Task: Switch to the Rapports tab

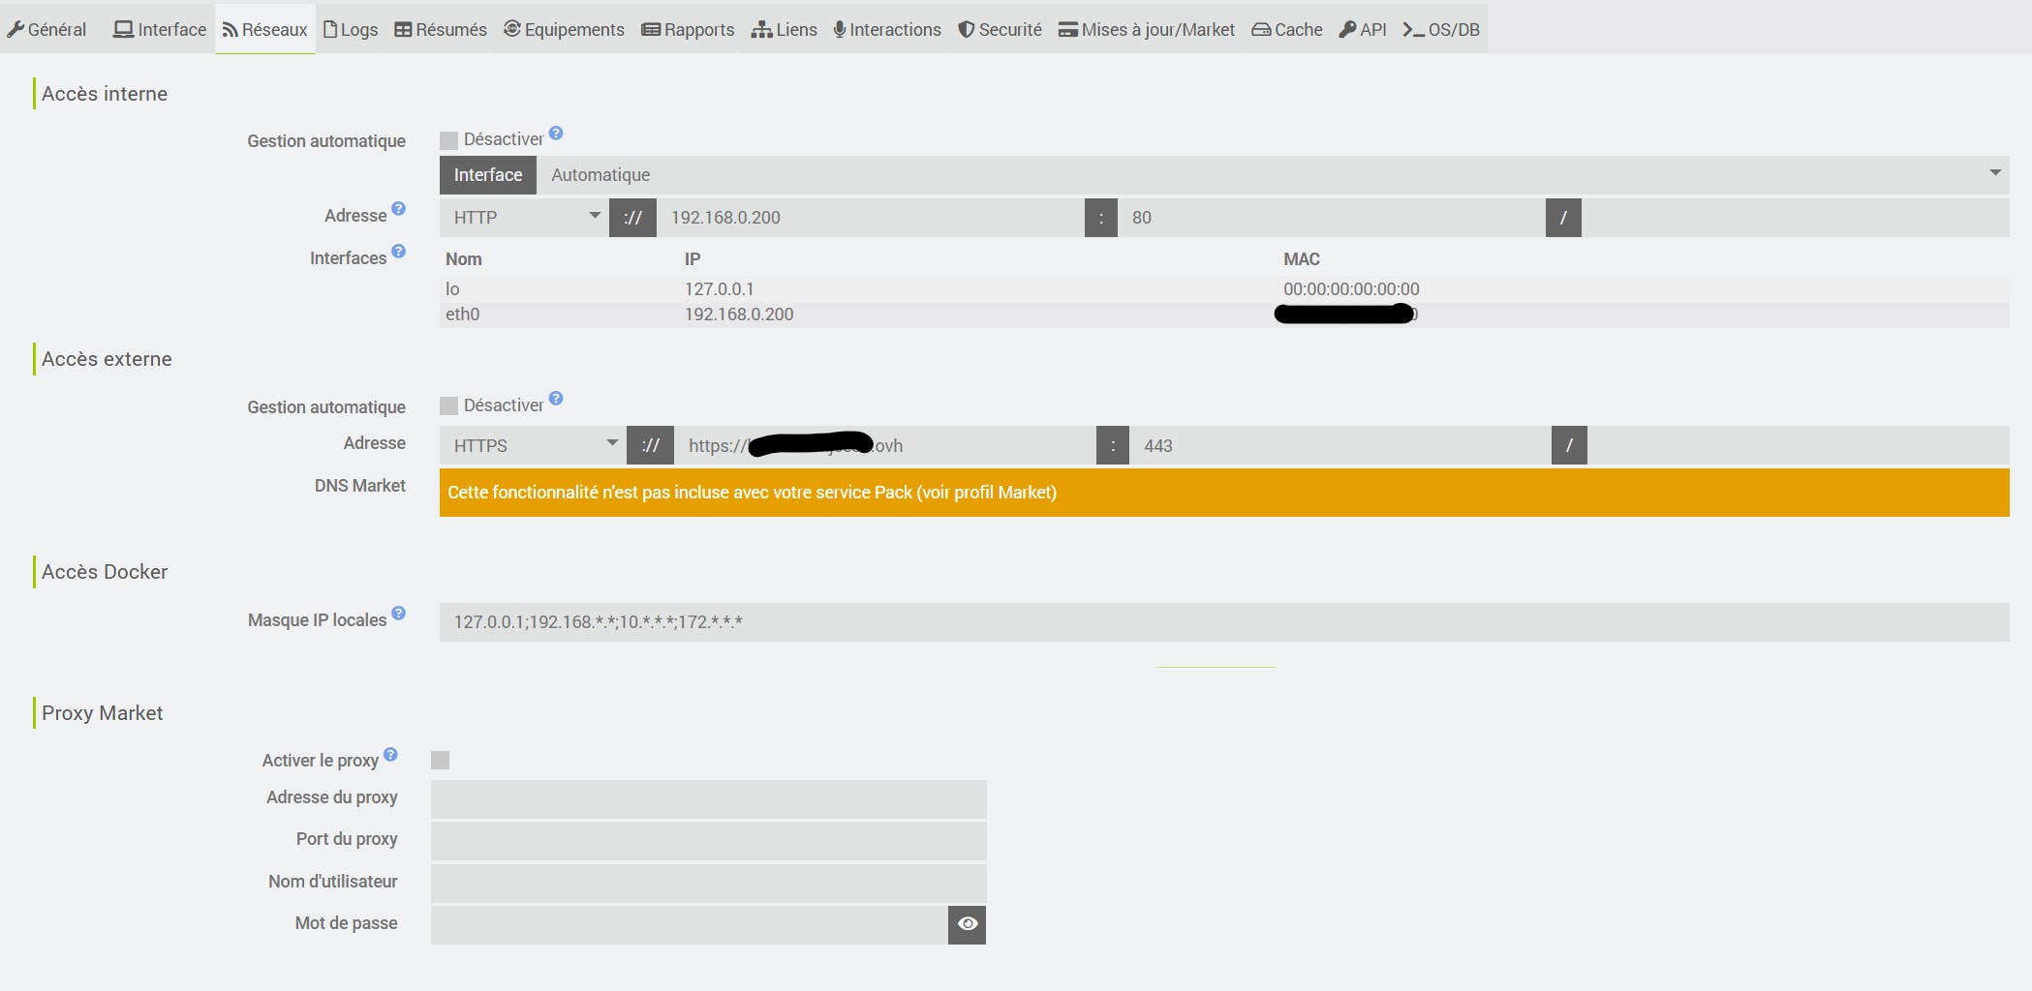Action: coord(688,29)
